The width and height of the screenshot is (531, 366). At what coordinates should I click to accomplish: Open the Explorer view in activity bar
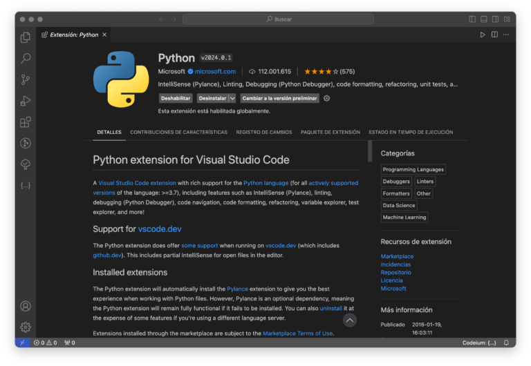pyautogui.click(x=26, y=37)
